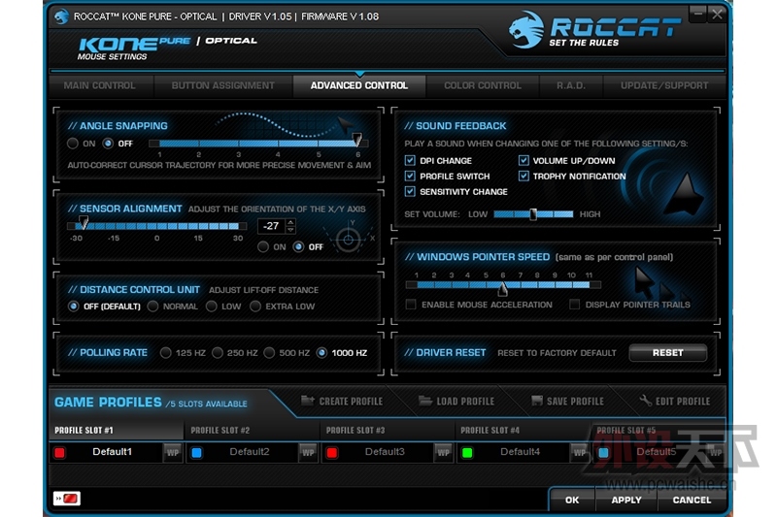777x517 pixels.
Task: Click Create Profile
Action: coord(342,401)
